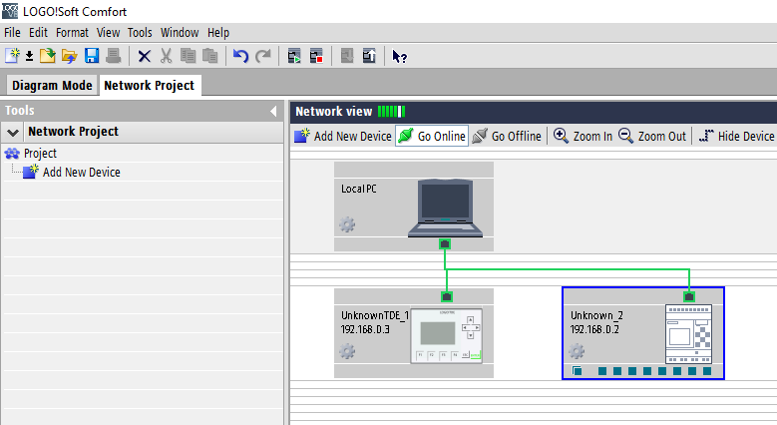Click the Unknown_2 Ethernet port
Image resolution: width=777 pixels, height=425 pixels.
tap(689, 296)
